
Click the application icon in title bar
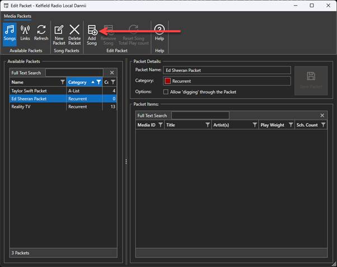pos(6,6)
